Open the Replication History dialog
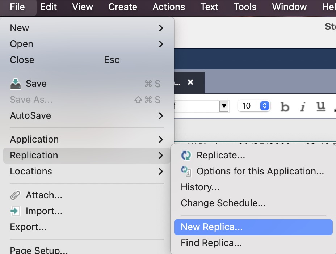The image size is (336, 254). pyautogui.click(x=200, y=187)
